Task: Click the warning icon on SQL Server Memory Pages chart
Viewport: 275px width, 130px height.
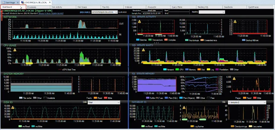Action: (x=234, y=79)
